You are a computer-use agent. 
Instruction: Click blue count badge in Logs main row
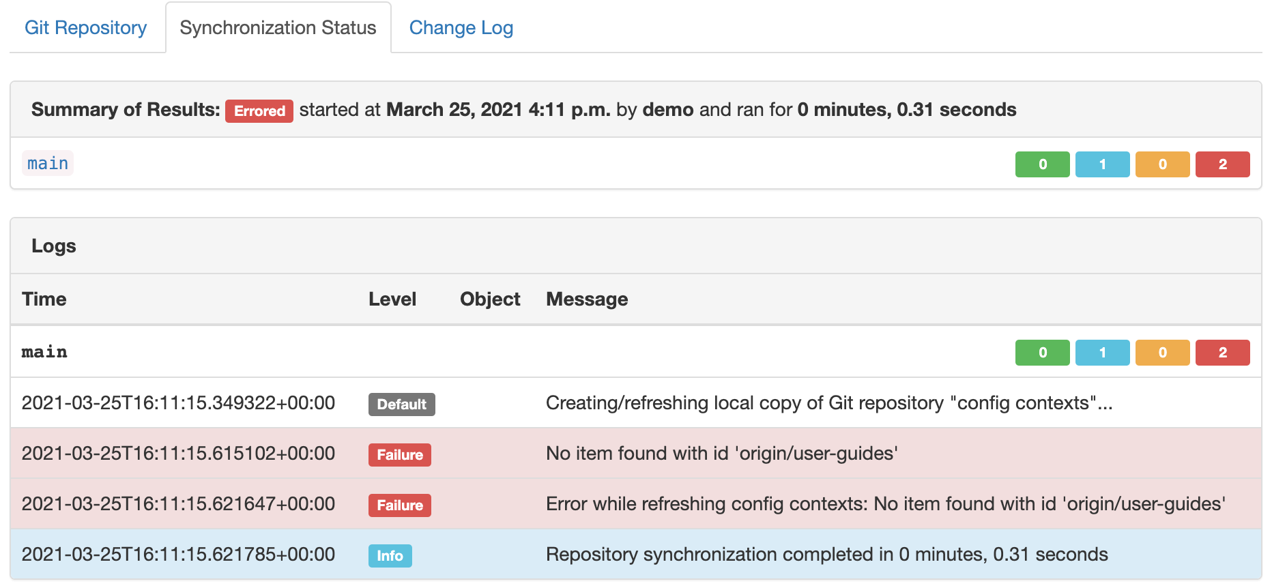(1102, 353)
